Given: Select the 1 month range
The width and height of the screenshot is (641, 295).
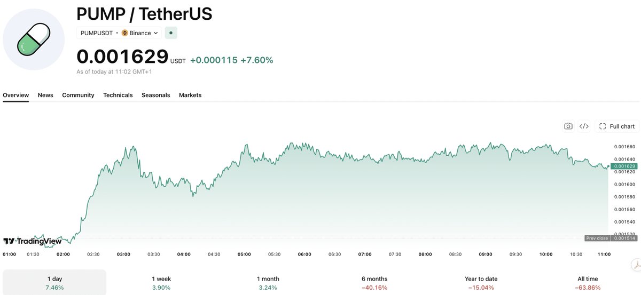Looking at the screenshot, I should pyautogui.click(x=268, y=283).
